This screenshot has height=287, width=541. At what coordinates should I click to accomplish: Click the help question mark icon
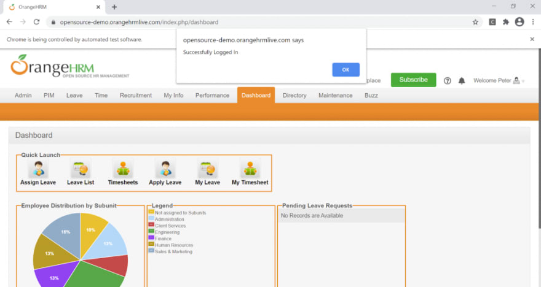tap(447, 80)
